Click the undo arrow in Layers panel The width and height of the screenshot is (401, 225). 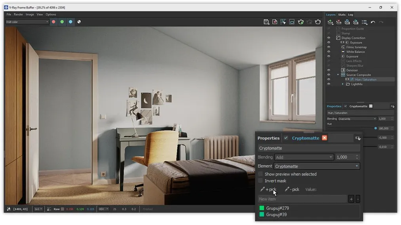373,22
